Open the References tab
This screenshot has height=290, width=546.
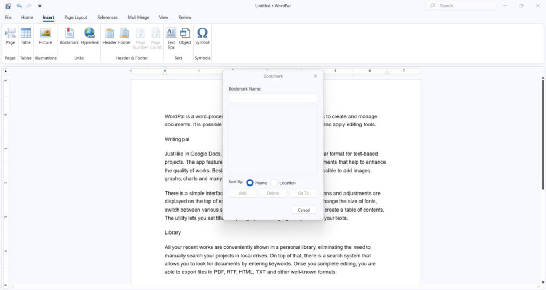click(x=107, y=17)
